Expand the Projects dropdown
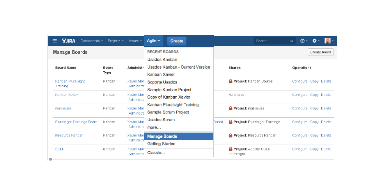The height and width of the screenshot is (196, 390). pos(116,41)
